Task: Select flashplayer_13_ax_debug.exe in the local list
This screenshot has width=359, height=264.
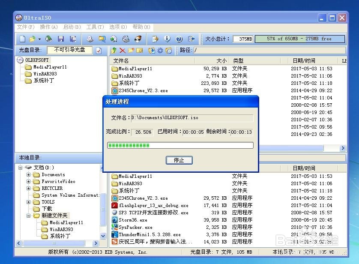Action: [153, 205]
